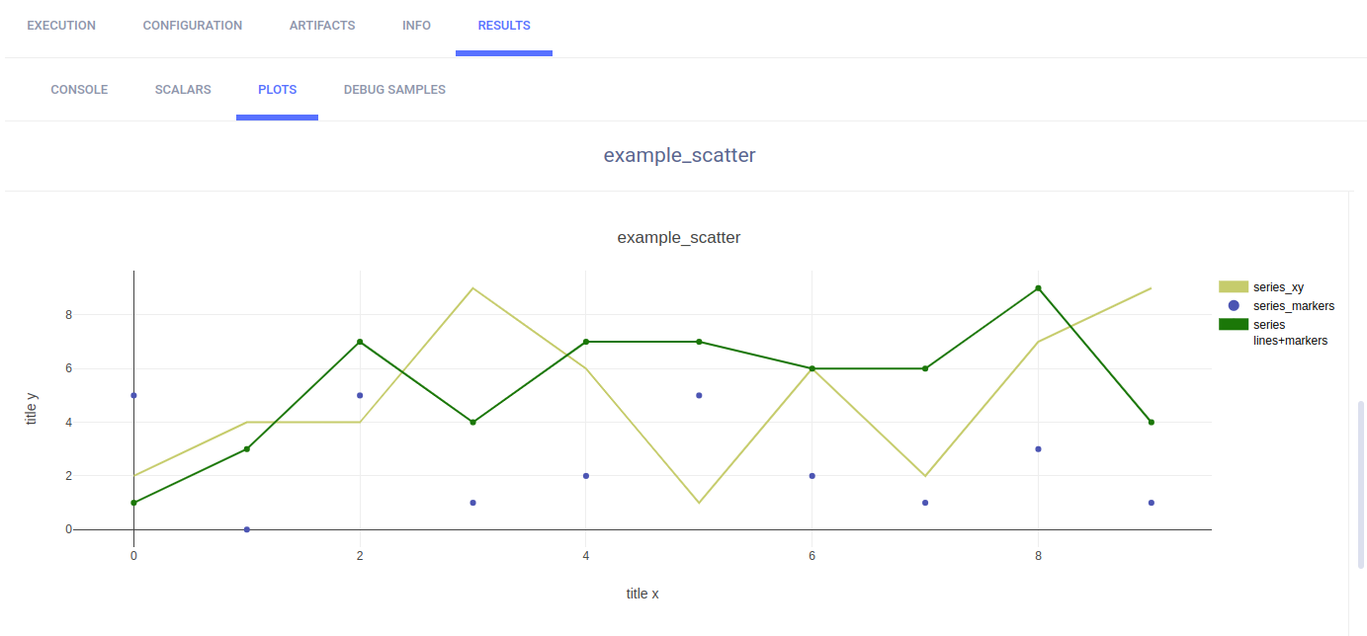This screenshot has width=1367, height=636.
Task: Switch to the EXECUTION tab
Action: pos(61,26)
